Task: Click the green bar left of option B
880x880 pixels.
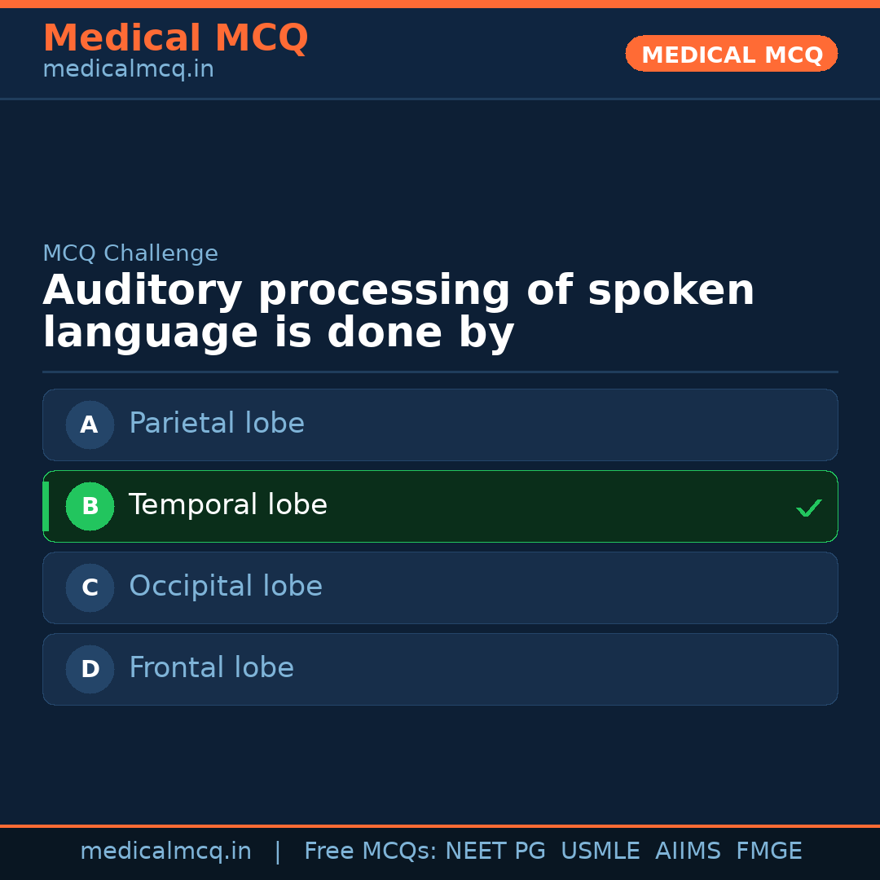Action: 46,506
